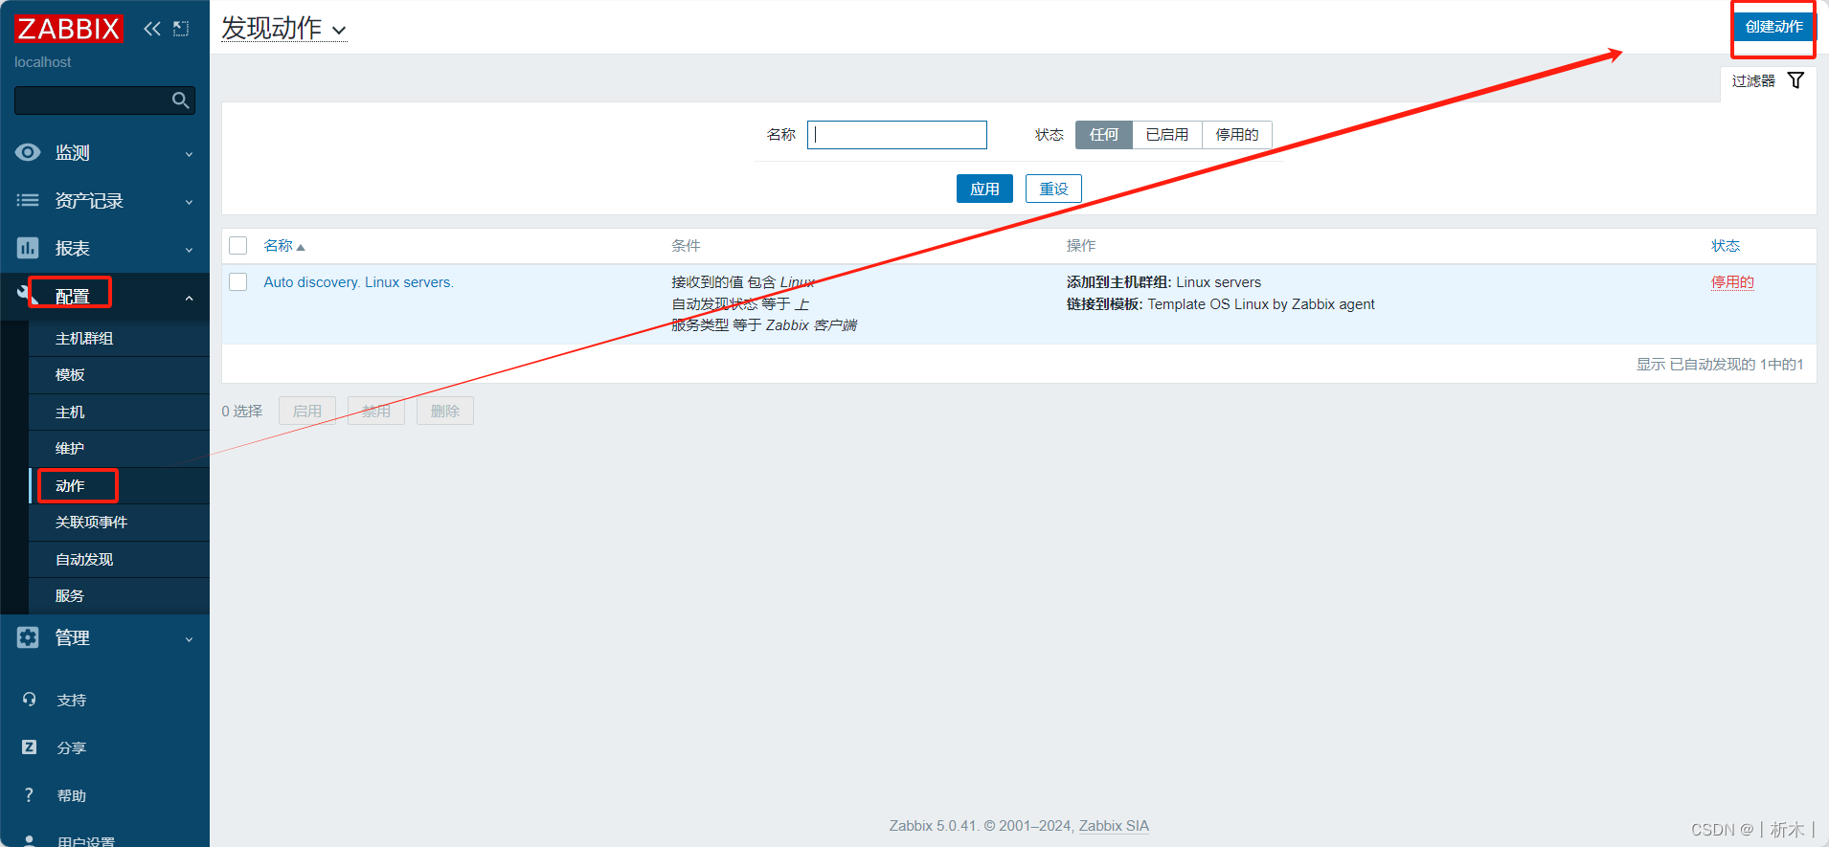Image resolution: width=1829 pixels, height=847 pixels.
Task: Collapse the 配置 menu chevron
Action: [x=189, y=299]
